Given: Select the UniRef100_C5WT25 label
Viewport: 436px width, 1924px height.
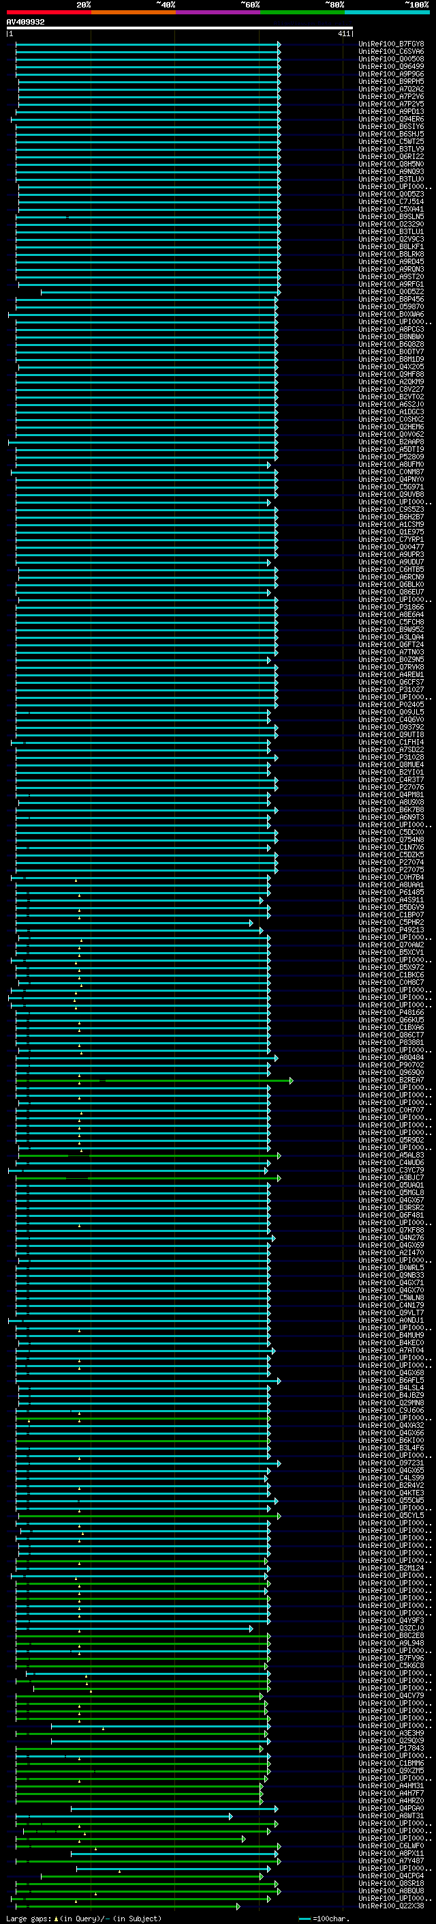Looking at the screenshot, I should 391,142.
